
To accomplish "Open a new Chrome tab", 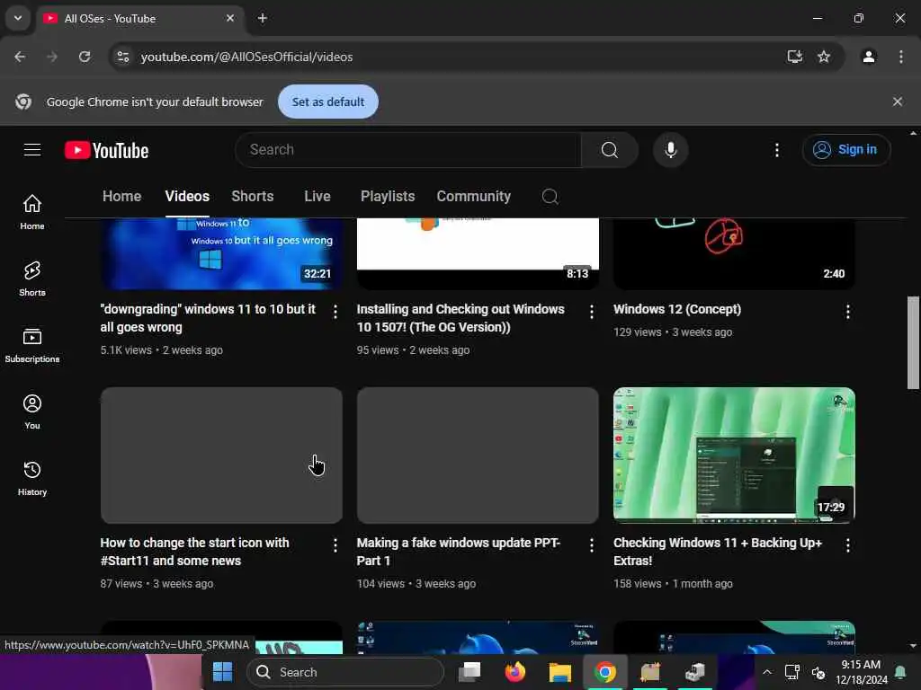I will [263, 18].
